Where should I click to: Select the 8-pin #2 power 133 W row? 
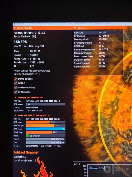click(x=98, y=67)
